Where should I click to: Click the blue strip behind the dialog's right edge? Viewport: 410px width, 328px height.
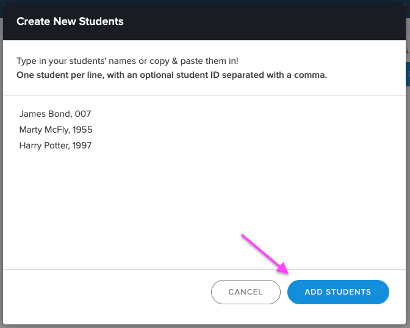408,74
